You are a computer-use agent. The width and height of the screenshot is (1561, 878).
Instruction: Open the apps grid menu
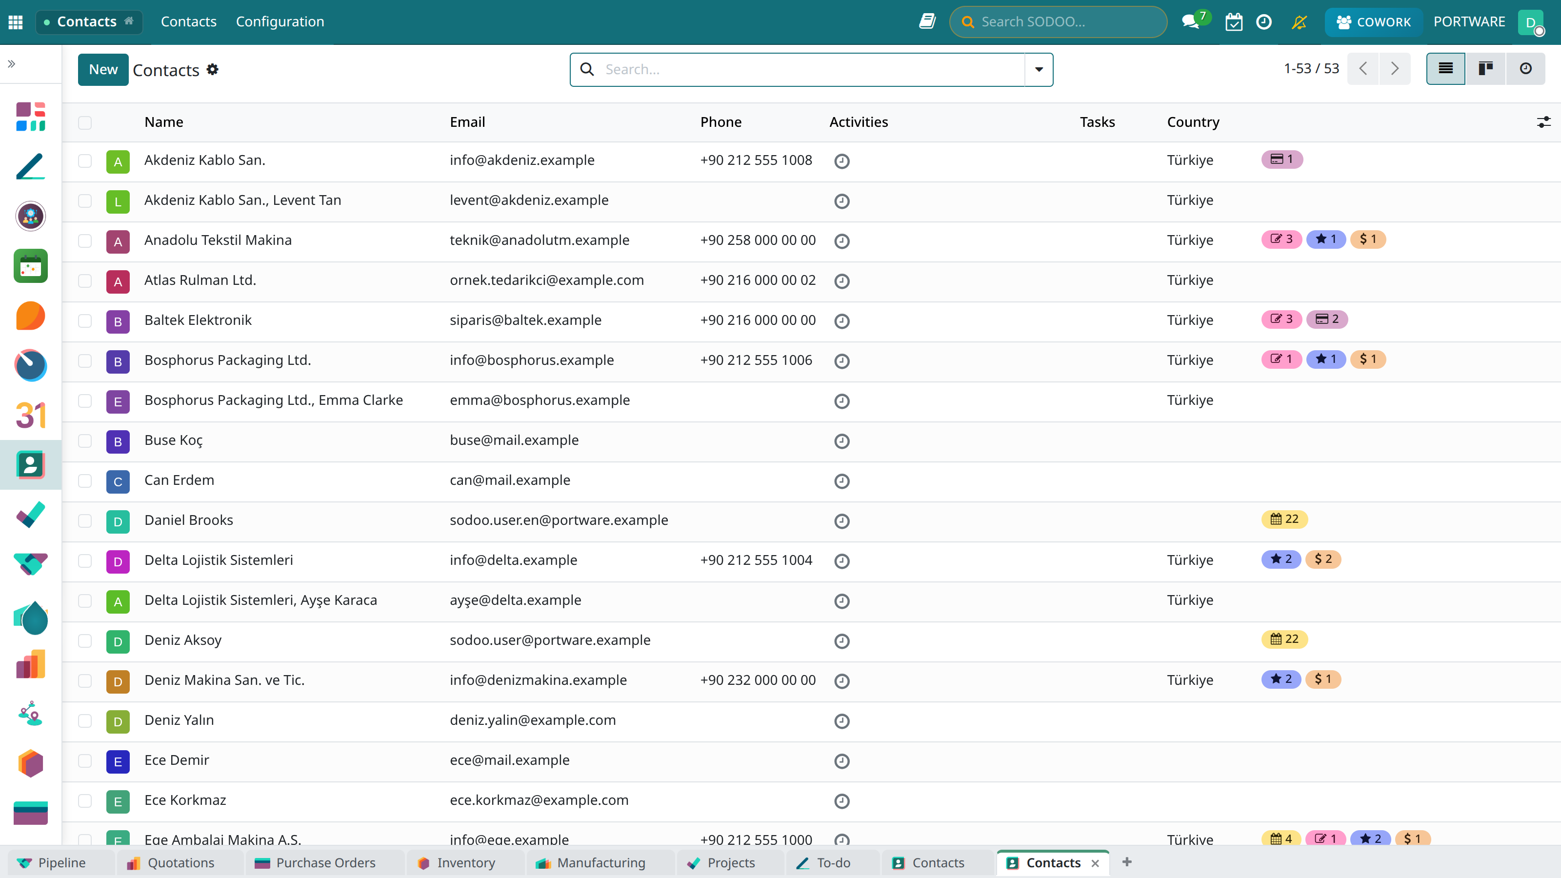point(16,22)
